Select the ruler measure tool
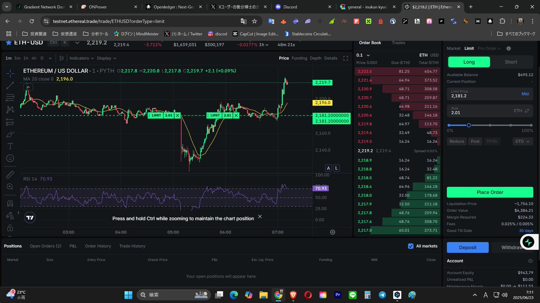This screenshot has height=303, width=540. coord(10,174)
